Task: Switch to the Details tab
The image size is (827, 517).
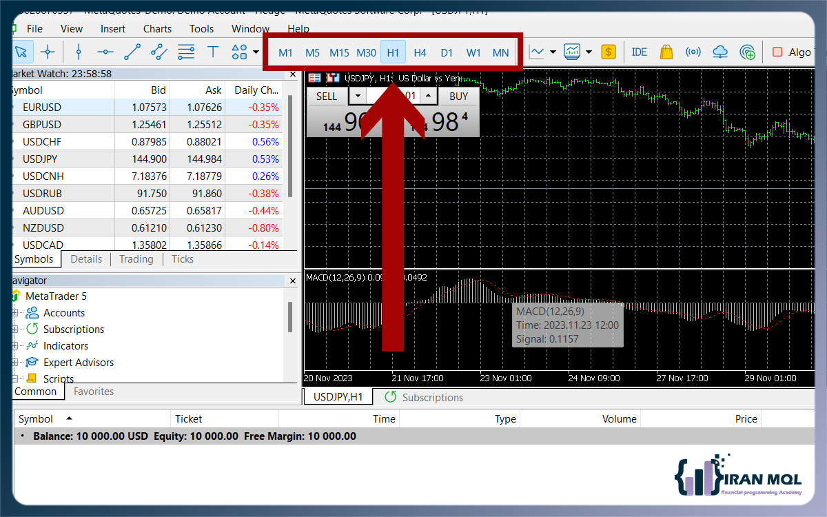Action: pyautogui.click(x=86, y=259)
